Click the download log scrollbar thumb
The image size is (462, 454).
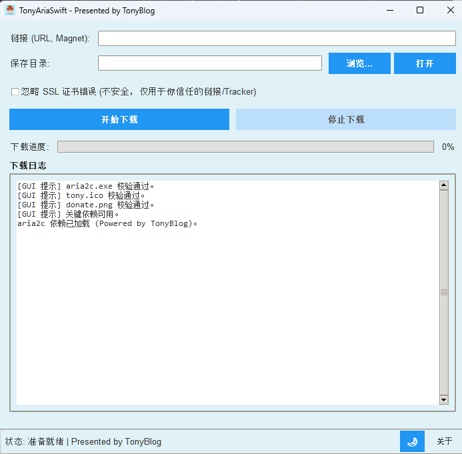(444, 292)
